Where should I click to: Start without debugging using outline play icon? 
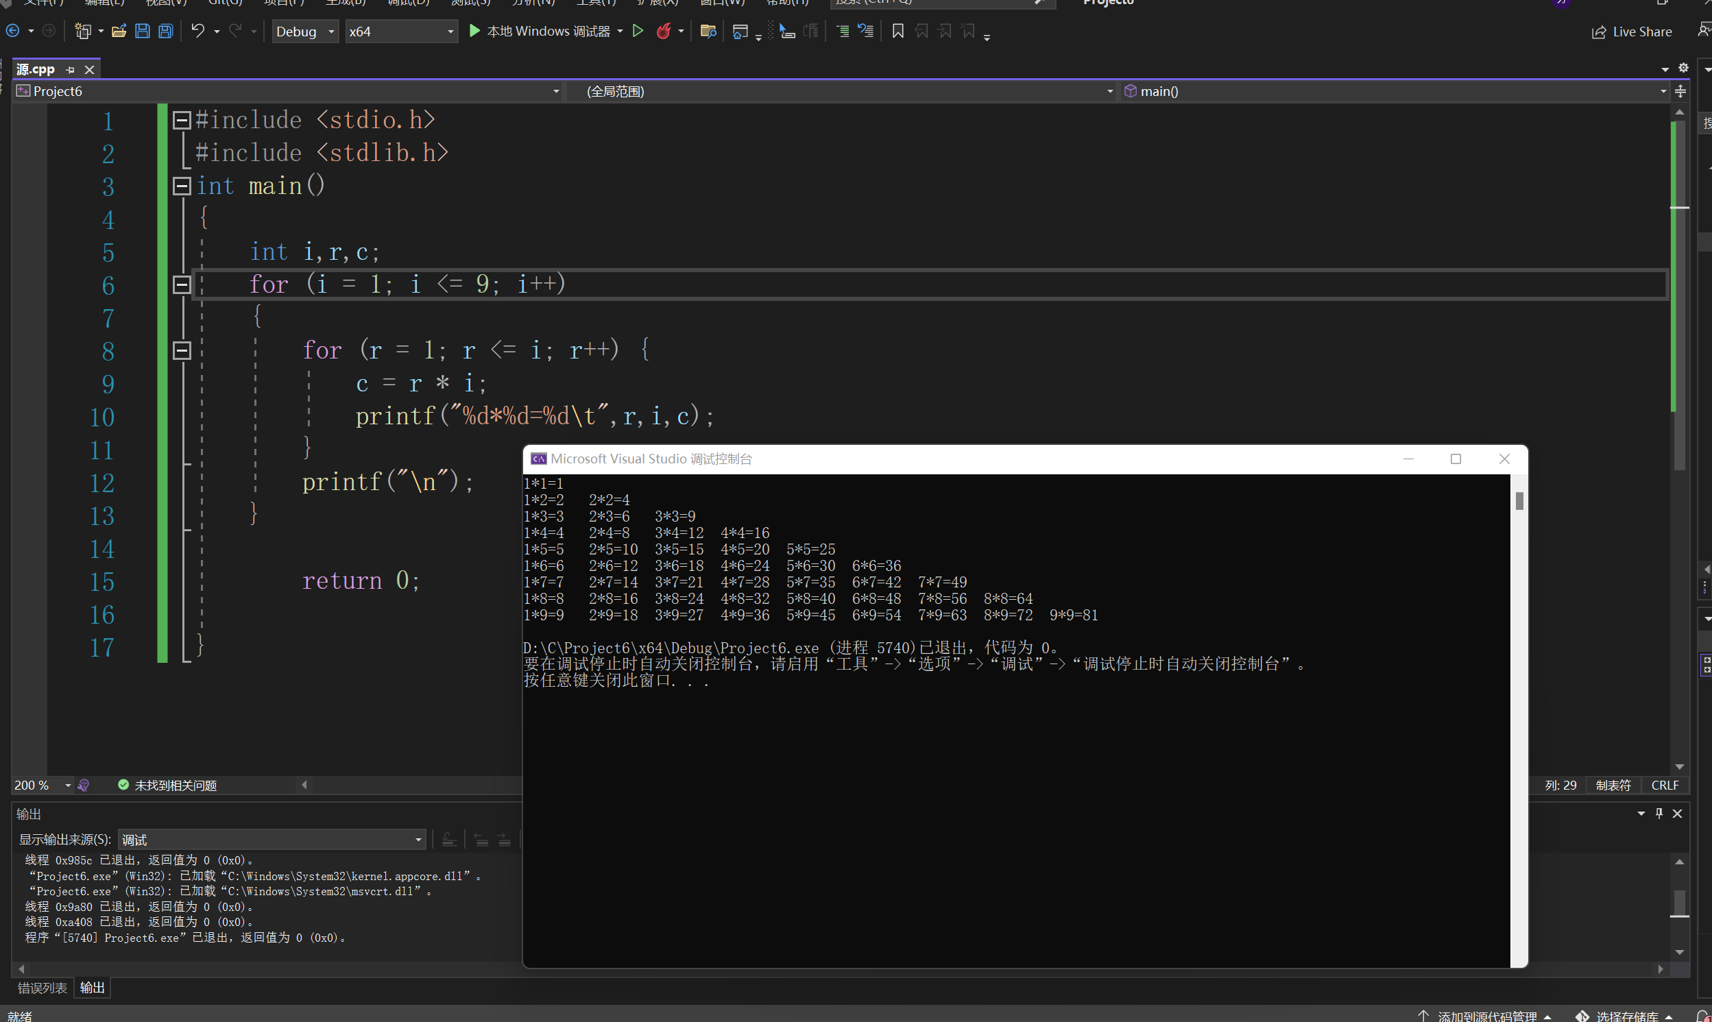pyautogui.click(x=638, y=31)
